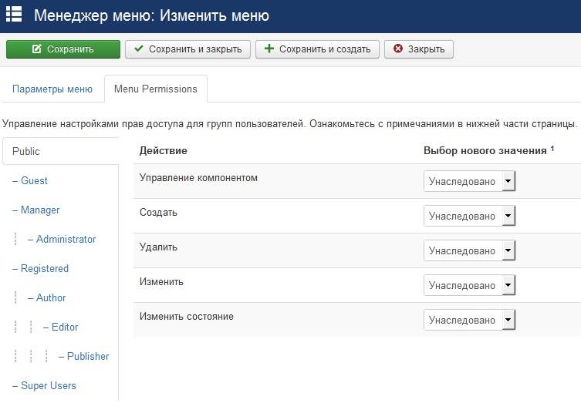Click the Закрыть button
The height and width of the screenshot is (403, 581).
click(419, 49)
